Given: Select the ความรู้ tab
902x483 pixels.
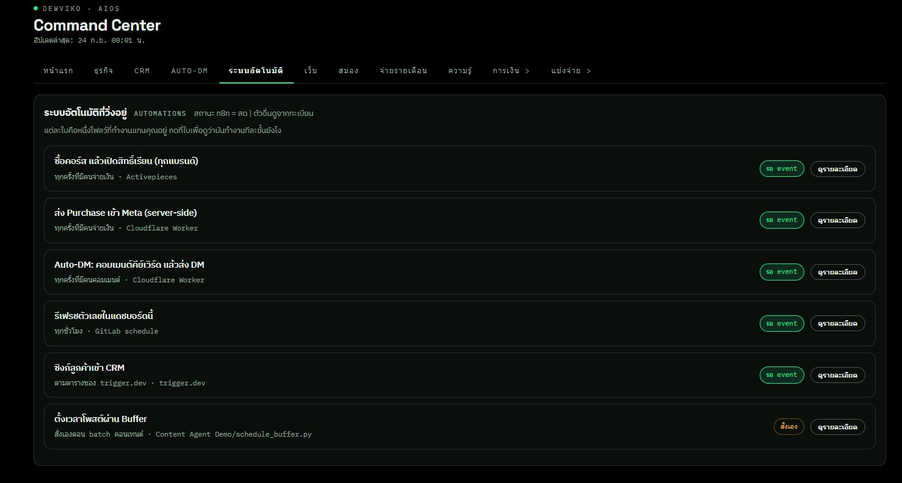Looking at the screenshot, I should point(460,71).
